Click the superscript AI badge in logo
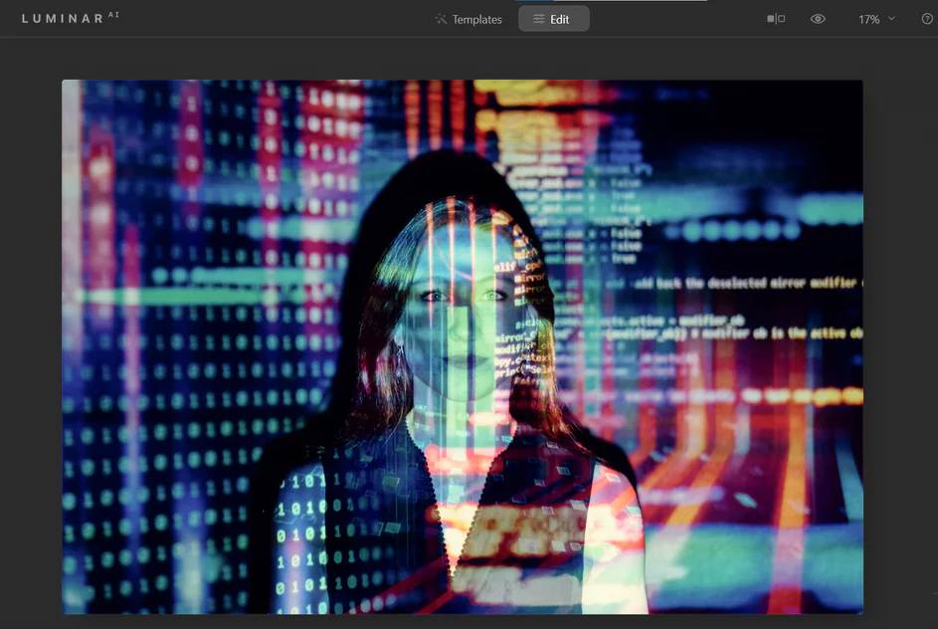 [x=112, y=15]
